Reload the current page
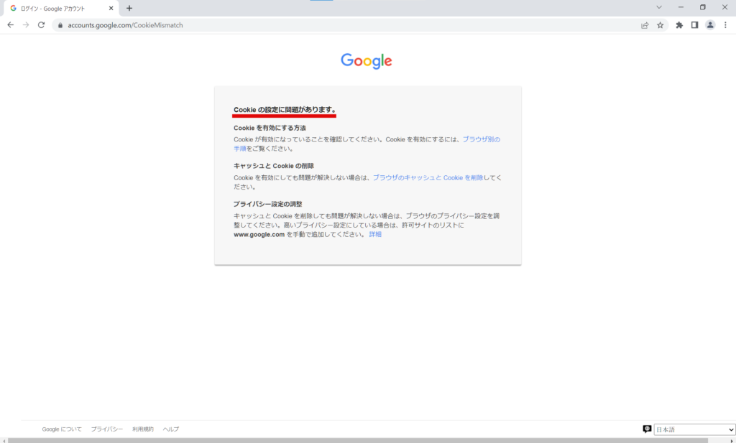The height and width of the screenshot is (443, 736). [x=42, y=24]
